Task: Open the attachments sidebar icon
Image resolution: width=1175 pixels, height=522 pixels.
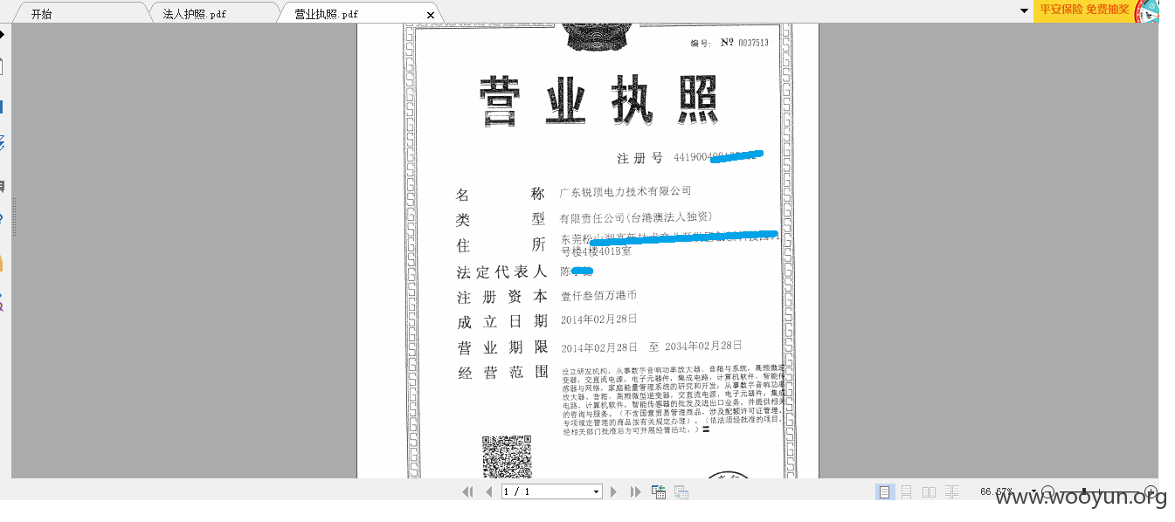Action: point(3,218)
